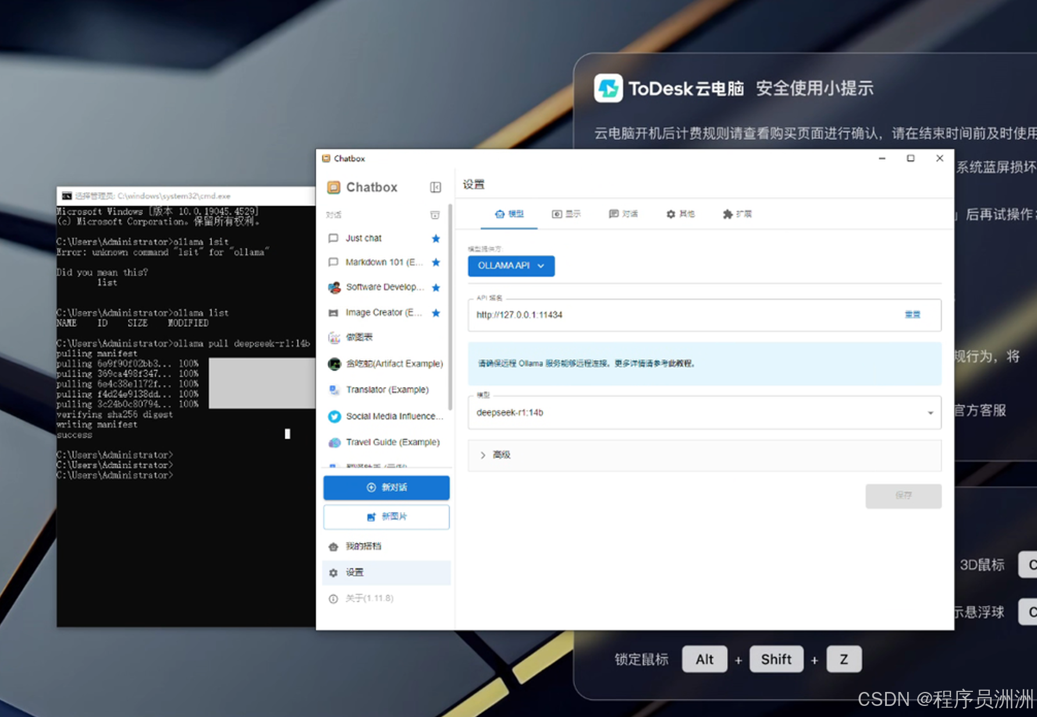The image size is (1037, 717).
Task: Click the 做图表 chart icon
Action: coord(334,337)
